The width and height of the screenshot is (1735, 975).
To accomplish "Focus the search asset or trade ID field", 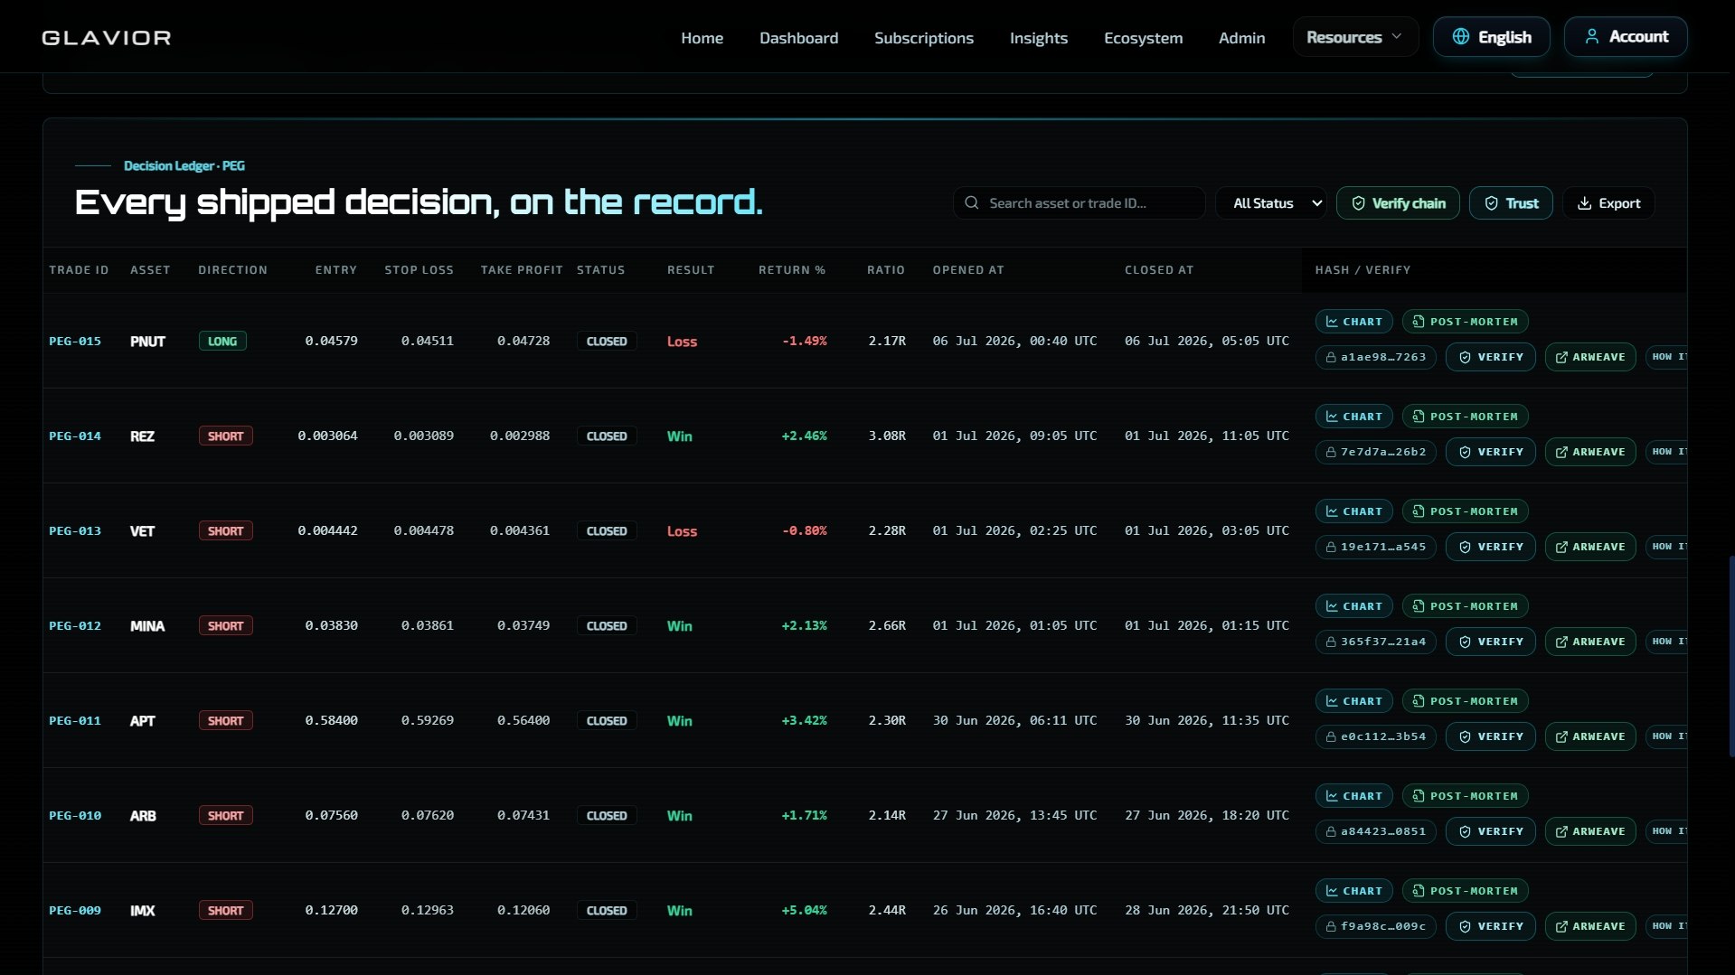I will coord(1079,203).
